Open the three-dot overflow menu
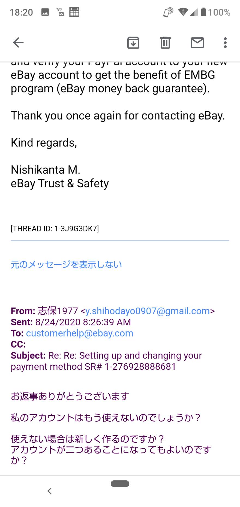This screenshot has height=507, width=240. (x=225, y=43)
